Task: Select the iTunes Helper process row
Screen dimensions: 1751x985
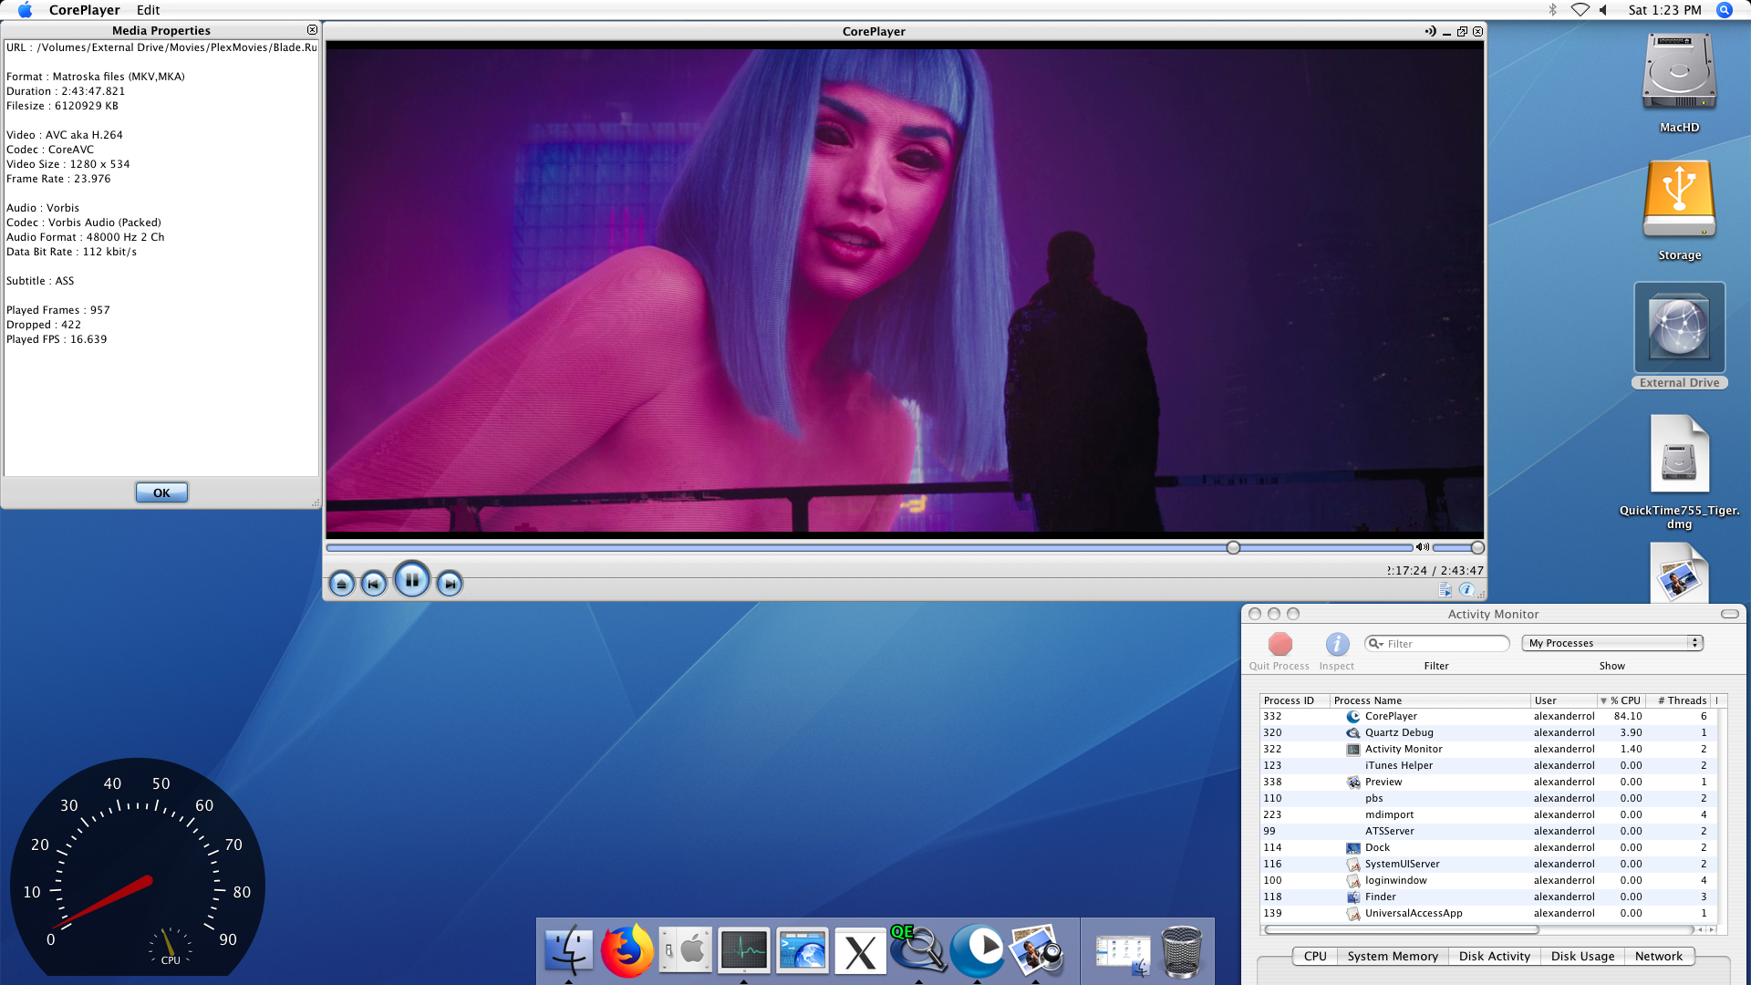Action: point(1487,765)
